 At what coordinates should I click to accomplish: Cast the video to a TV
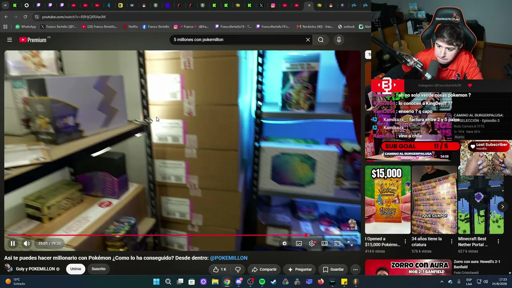(x=337, y=243)
